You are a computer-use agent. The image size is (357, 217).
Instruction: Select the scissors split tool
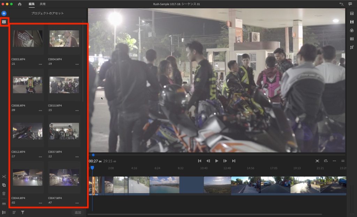(x=4, y=177)
